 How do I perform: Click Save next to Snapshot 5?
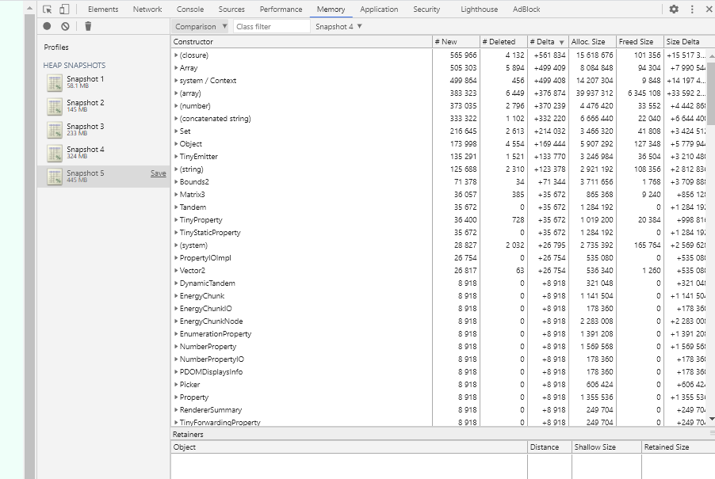coord(158,172)
